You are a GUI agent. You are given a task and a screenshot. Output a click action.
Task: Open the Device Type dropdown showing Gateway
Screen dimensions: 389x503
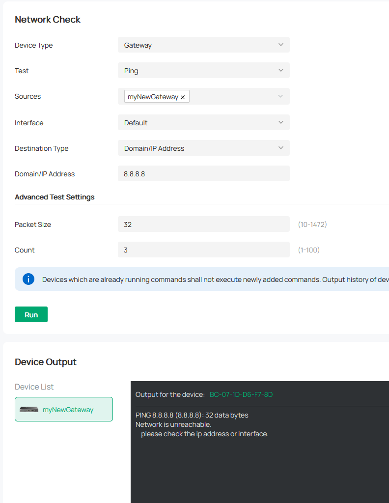click(203, 45)
